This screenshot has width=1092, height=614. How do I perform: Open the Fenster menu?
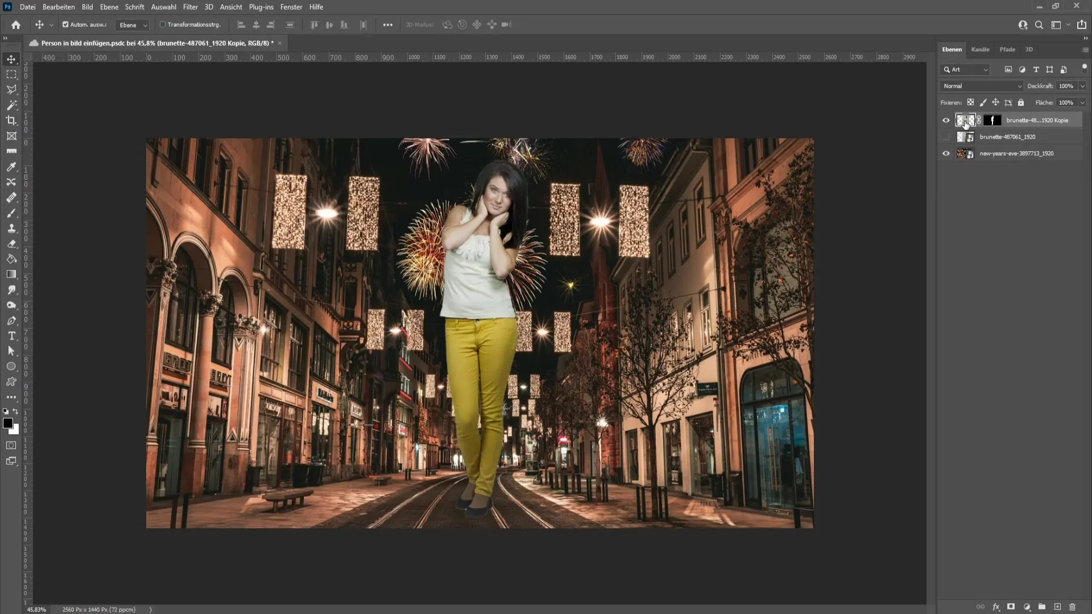[x=292, y=7]
